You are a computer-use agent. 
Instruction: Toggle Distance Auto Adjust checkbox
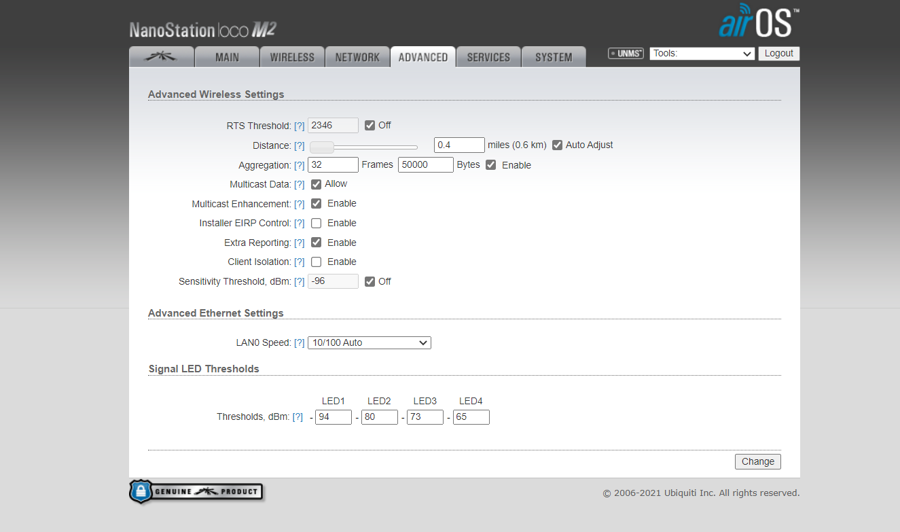558,145
